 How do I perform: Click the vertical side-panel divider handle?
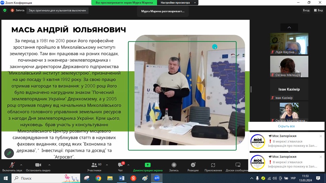pos(251,89)
